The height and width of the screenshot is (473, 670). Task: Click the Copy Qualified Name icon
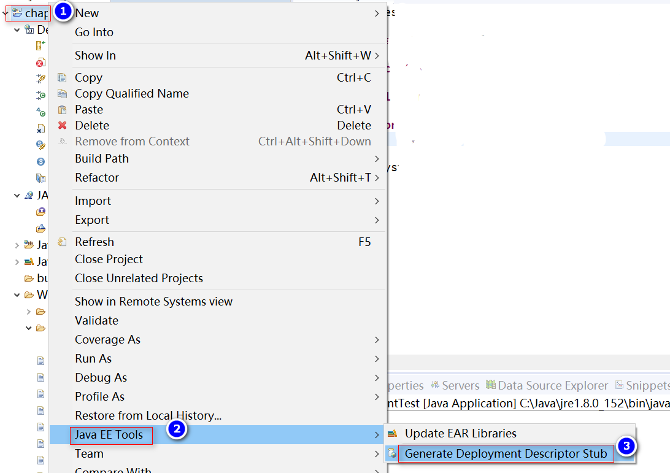pos(63,94)
